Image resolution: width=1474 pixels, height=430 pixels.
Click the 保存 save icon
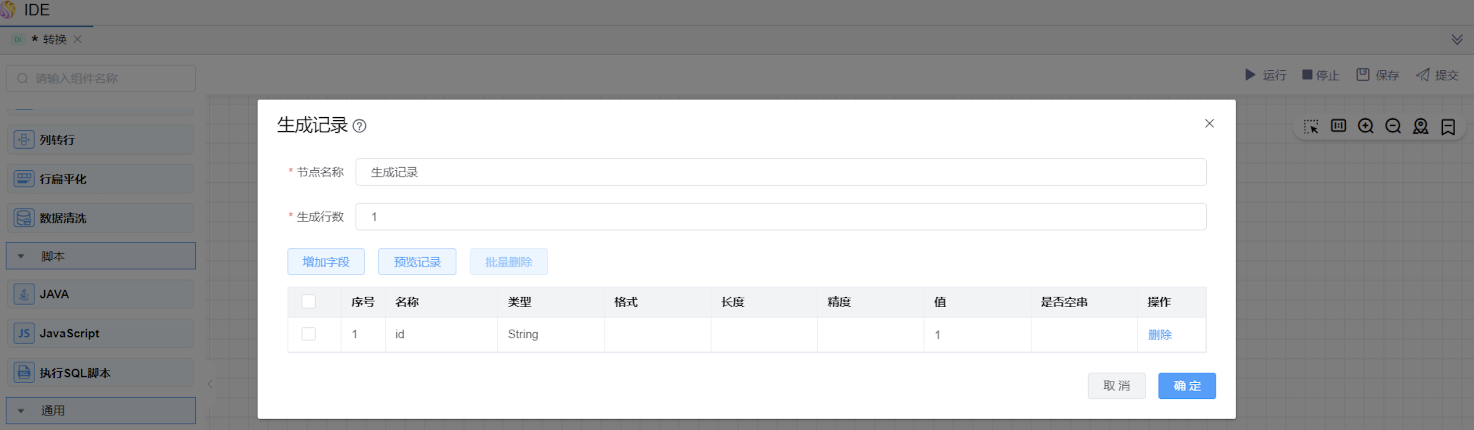click(1363, 75)
